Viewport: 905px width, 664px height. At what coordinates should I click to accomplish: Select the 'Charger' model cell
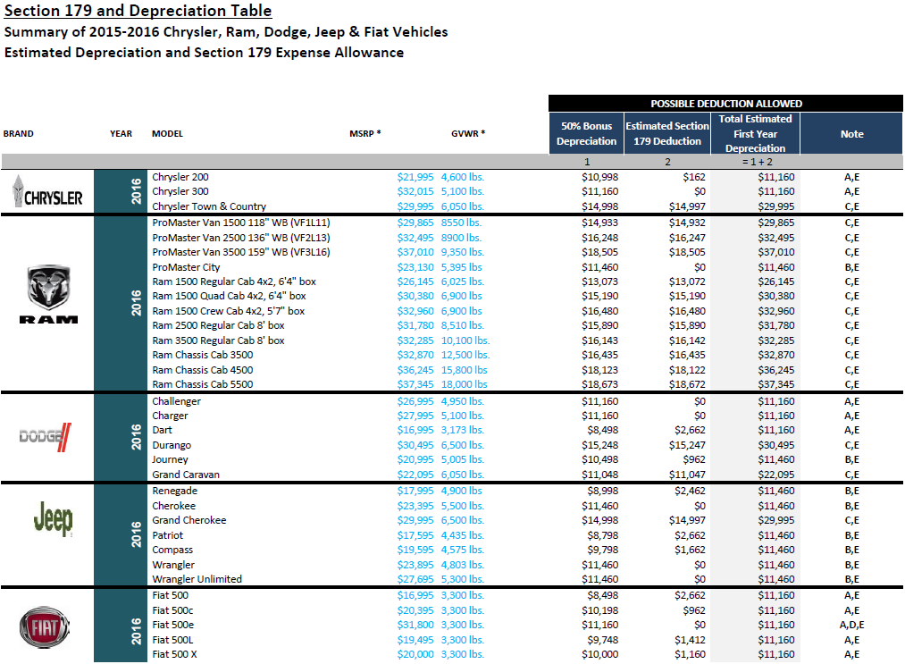[171, 416]
